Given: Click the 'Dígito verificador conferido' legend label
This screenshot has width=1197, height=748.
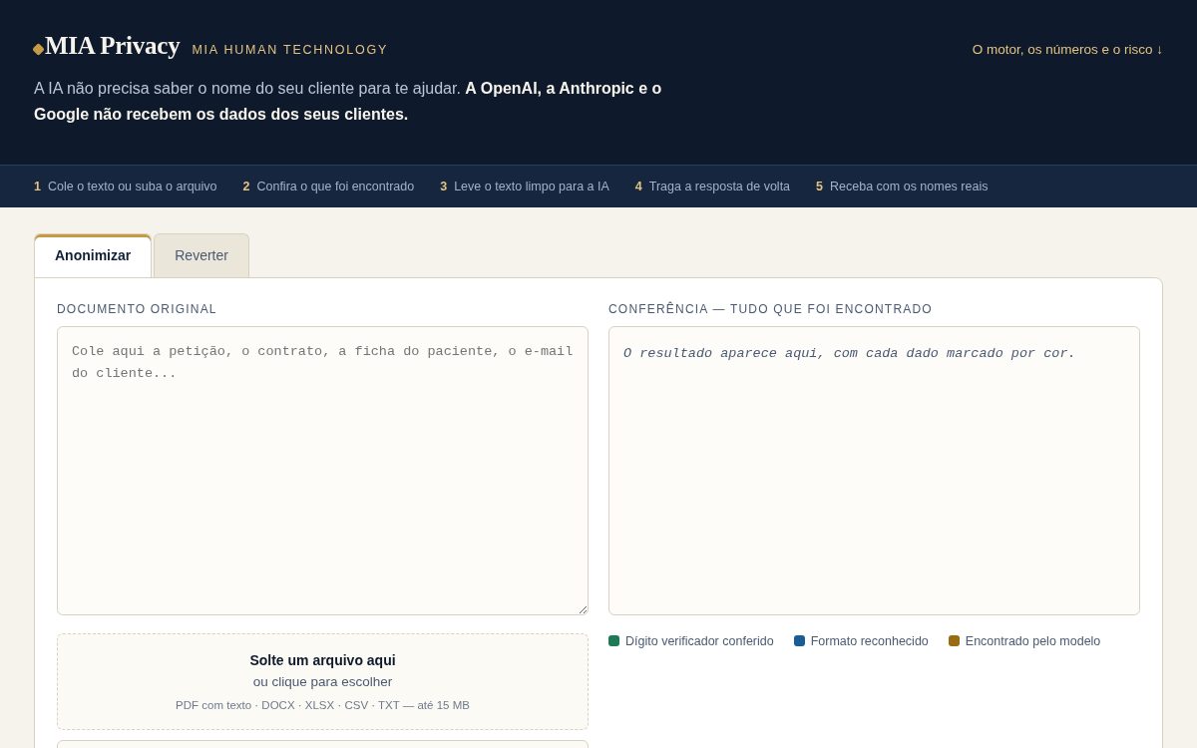Looking at the screenshot, I should [x=699, y=641].
